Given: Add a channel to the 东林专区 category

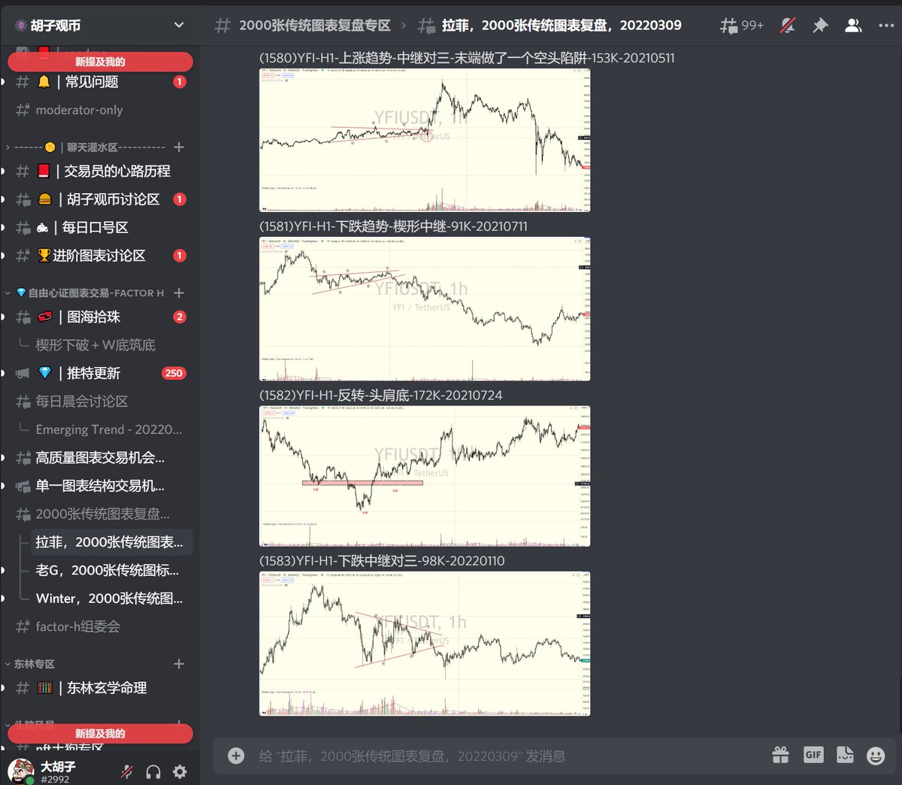Looking at the screenshot, I should coord(179,664).
